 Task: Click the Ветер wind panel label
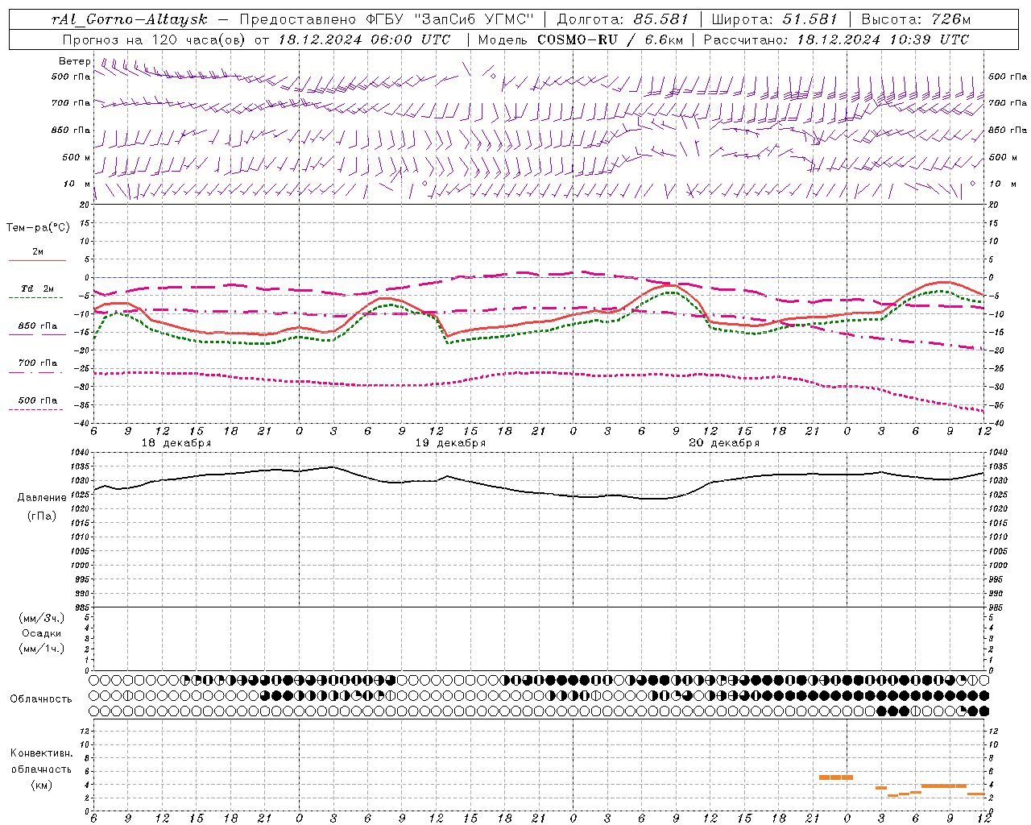click(75, 61)
